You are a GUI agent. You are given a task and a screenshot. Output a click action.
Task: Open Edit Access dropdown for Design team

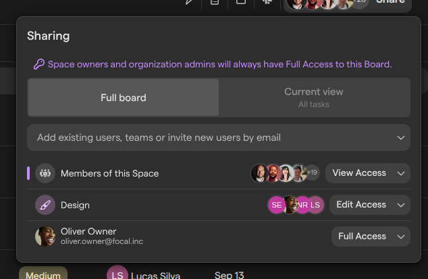(x=369, y=205)
